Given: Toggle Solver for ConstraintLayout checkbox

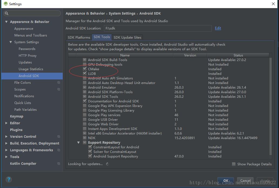Looking at the screenshot, I should 90,152.
